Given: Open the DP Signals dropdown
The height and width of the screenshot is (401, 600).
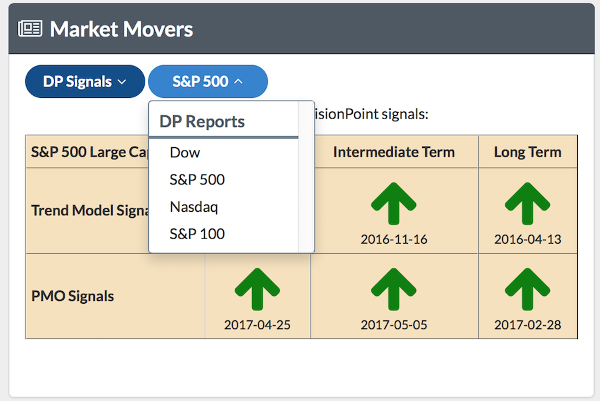Looking at the screenshot, I should (x=85, y=81).
